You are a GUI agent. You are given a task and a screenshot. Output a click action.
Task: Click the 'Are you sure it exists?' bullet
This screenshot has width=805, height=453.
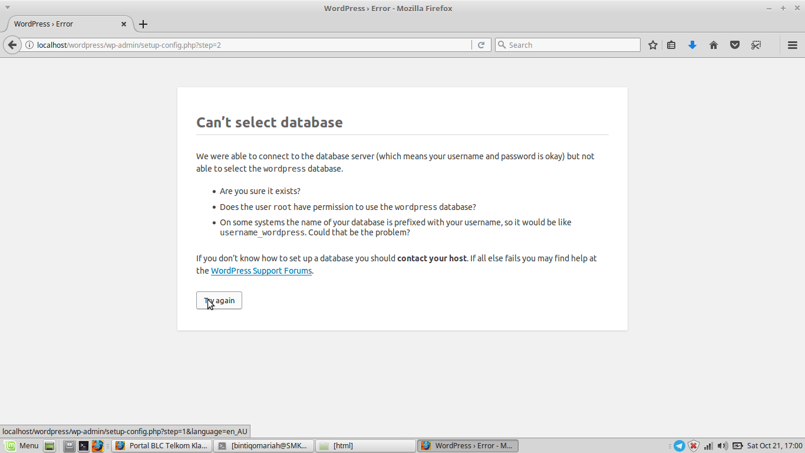[x=260, y=191]
